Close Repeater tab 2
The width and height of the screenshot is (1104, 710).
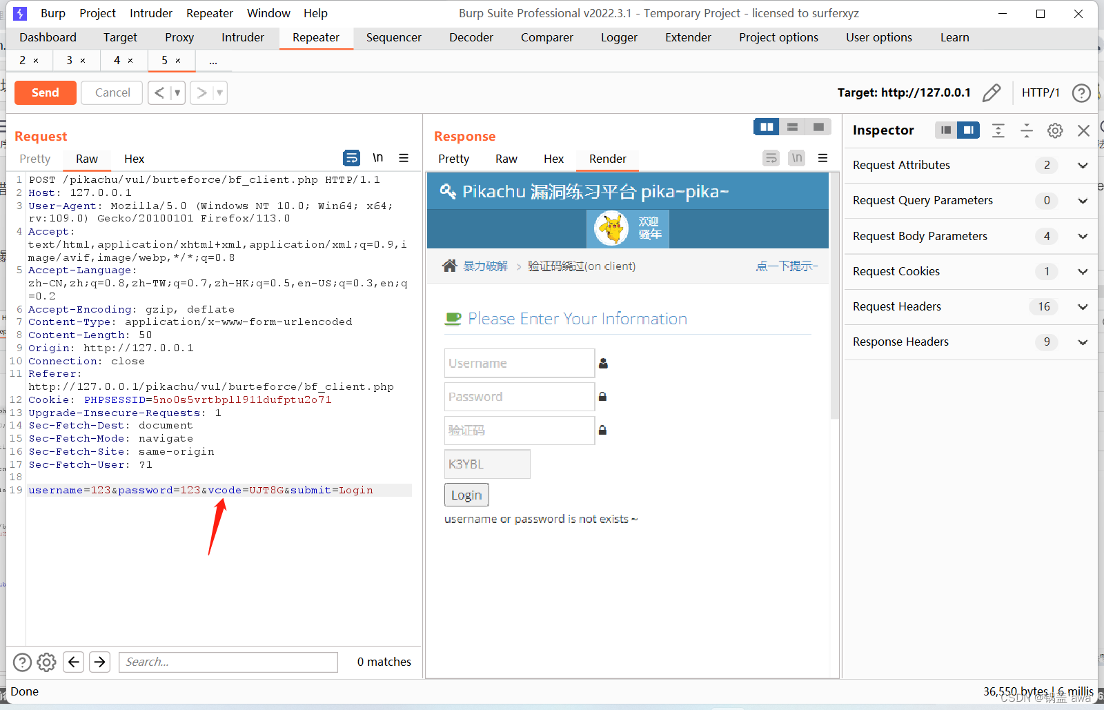(36, 61)
